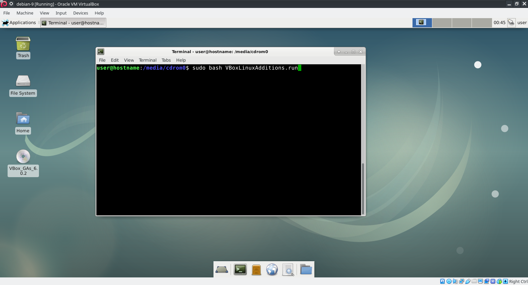Open the Applications menu in the panel
The image size is (528, 285).
19,23
